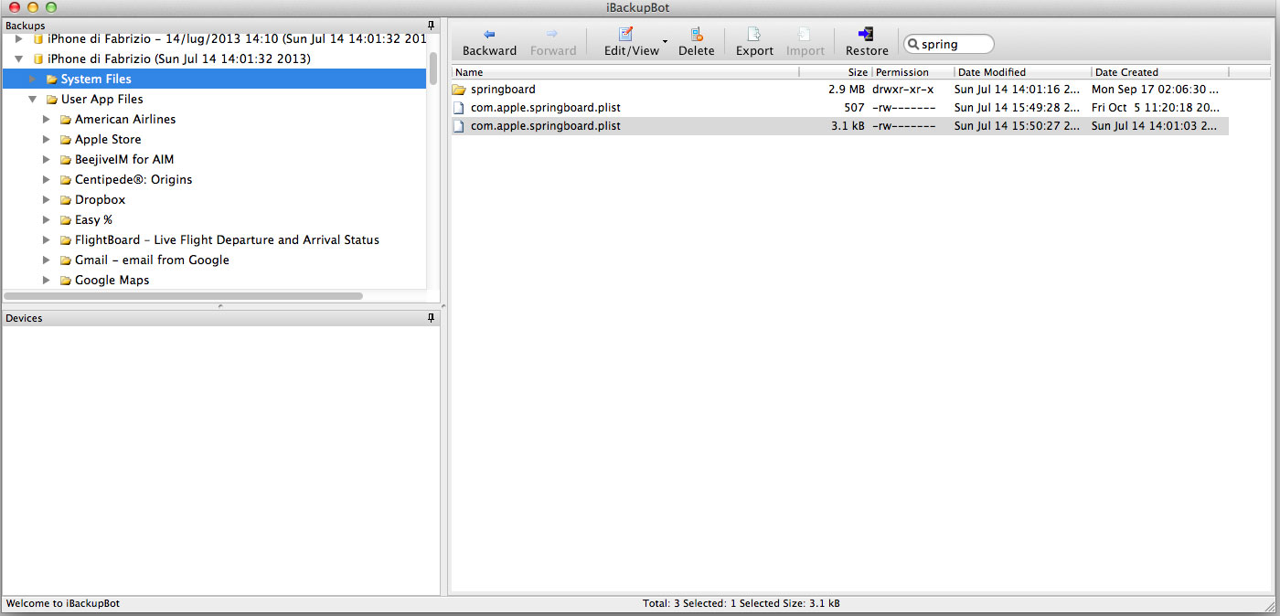1280x616 pixels.
Task: Expand the Gmail tree node
Action: [47, 260]
